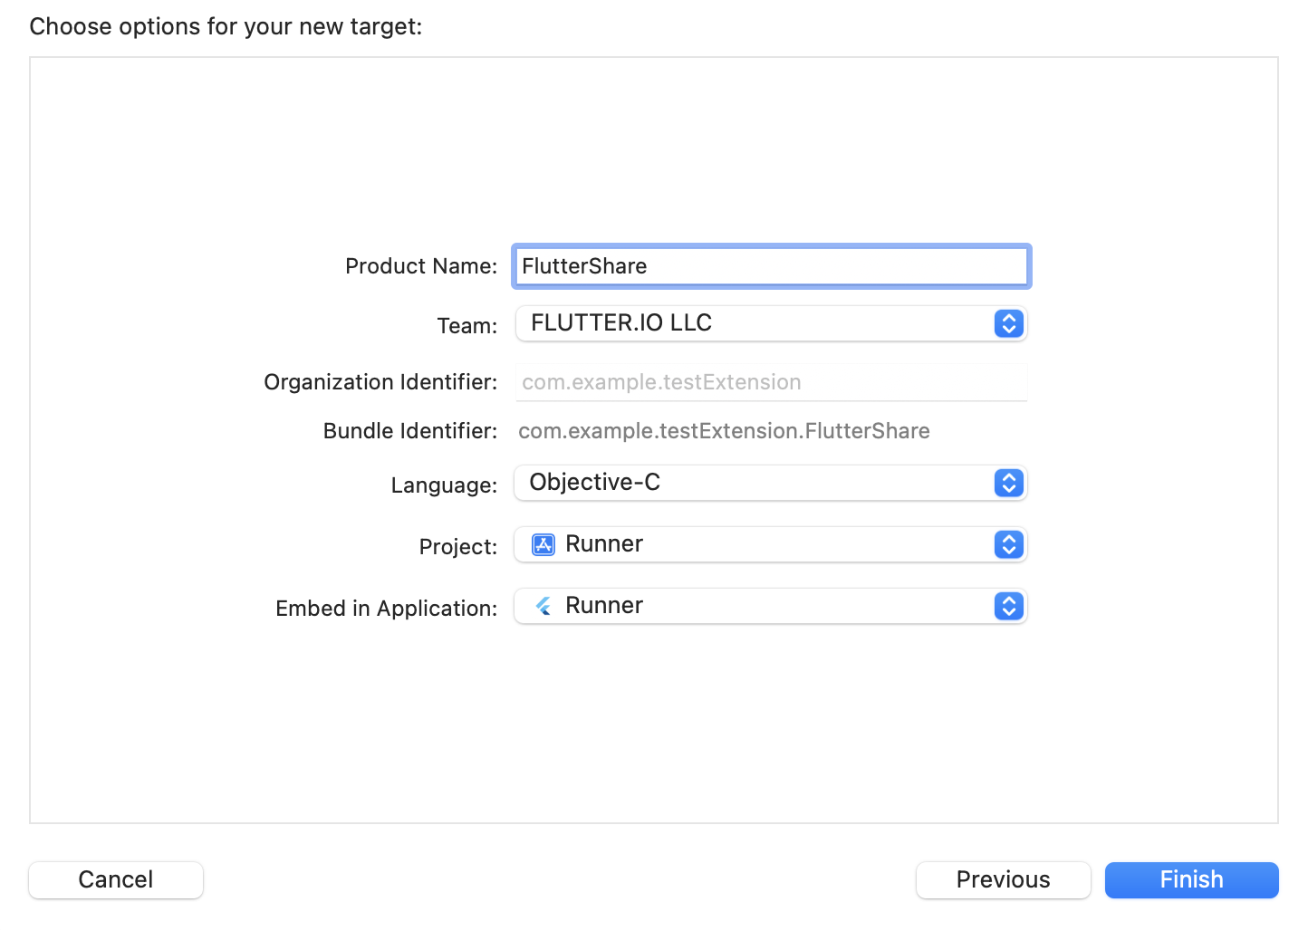Click the Bundle Identifier value text

point(723,431)
